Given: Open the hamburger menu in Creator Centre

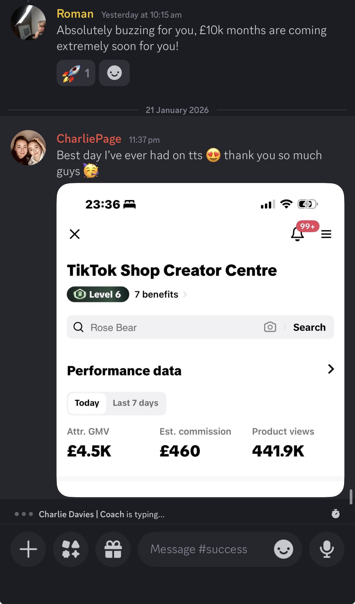Looking at the screenshot, I should [326, 234].
